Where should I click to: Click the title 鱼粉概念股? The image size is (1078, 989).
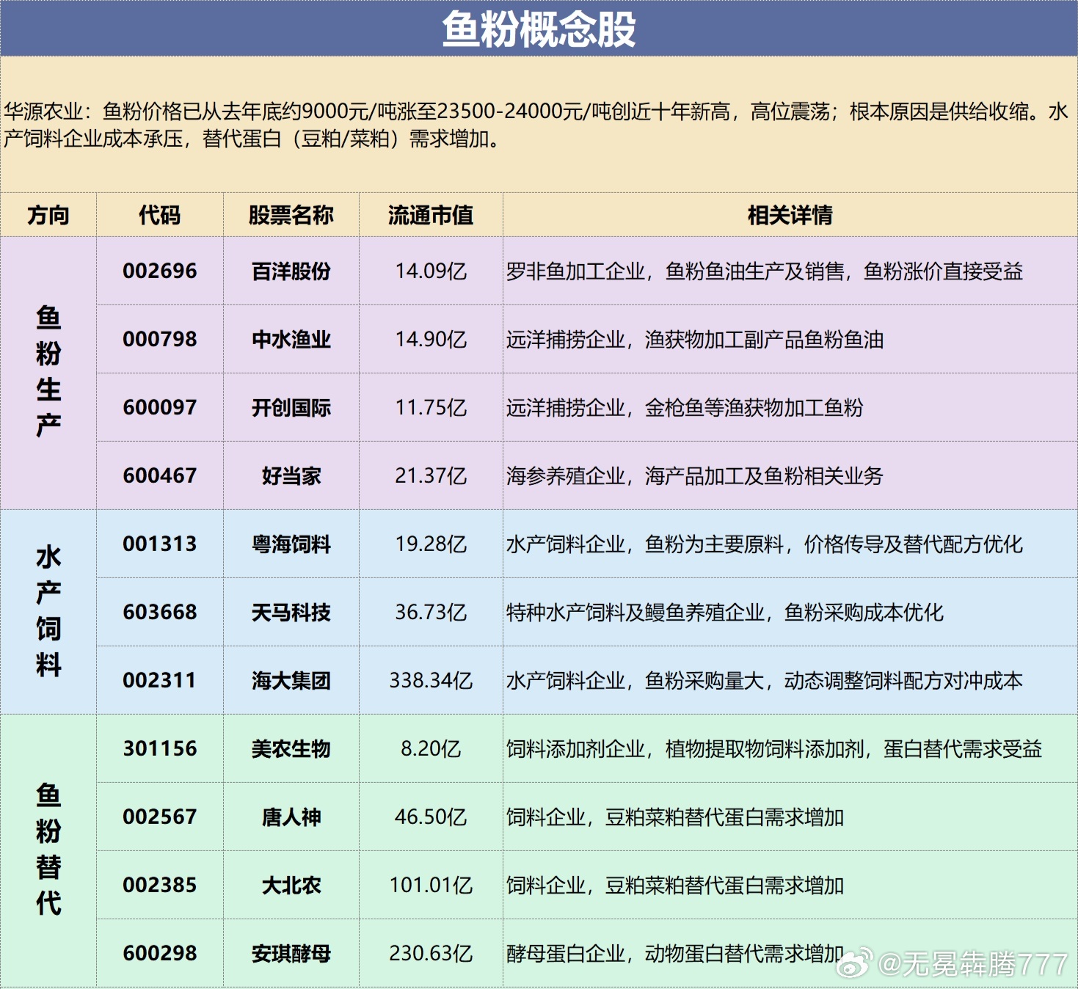[x=539, y=29]
